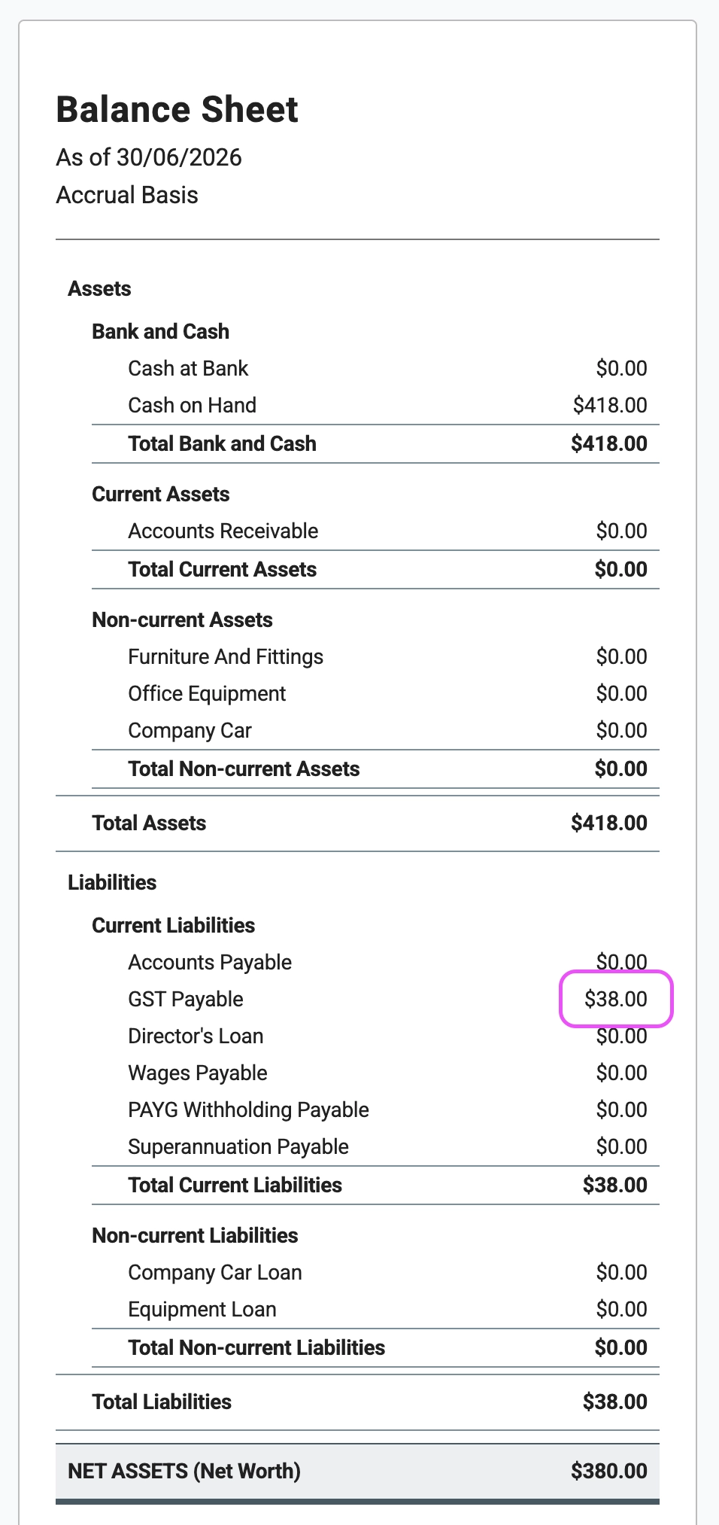The image size is (719, 1525).
Task: Select the Total Assets $418.00 figure
Action: (x=609, y=823)
